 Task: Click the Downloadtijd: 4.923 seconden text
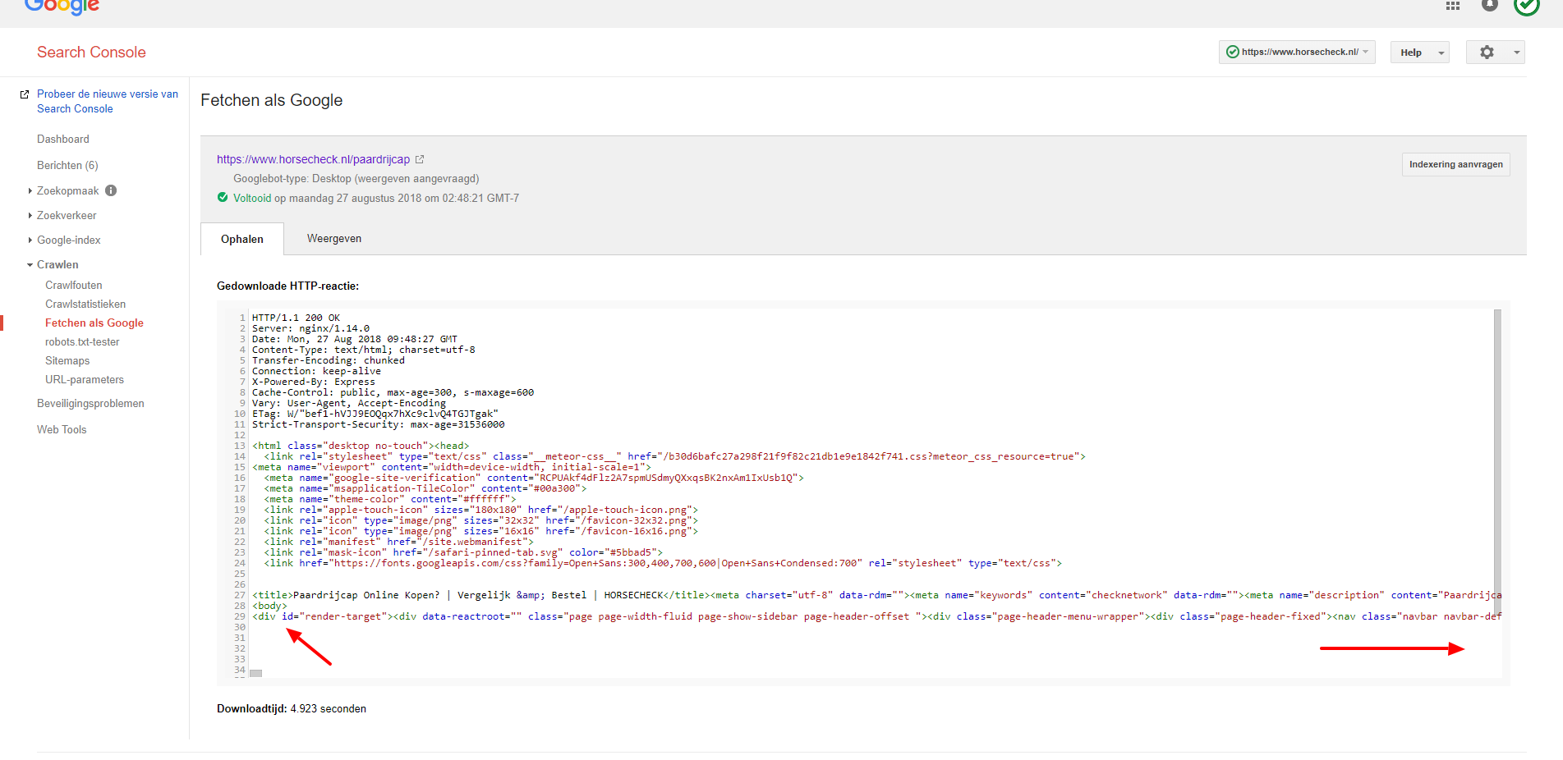[x=292, y=708]
